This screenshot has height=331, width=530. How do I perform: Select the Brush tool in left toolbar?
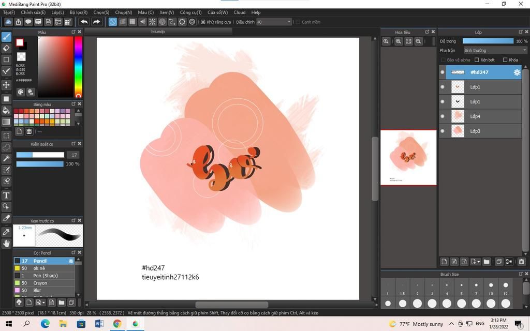[x=6, y=37]
